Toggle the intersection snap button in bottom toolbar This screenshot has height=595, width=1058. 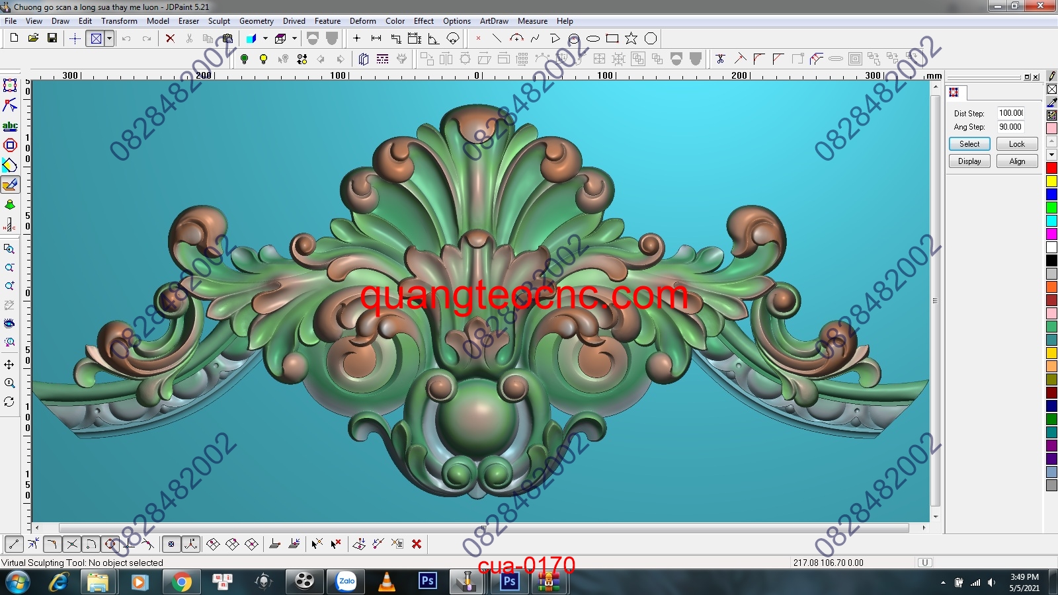(x=72, y=544)
